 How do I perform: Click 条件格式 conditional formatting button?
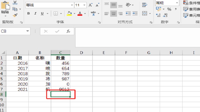(x=191, y=3)
